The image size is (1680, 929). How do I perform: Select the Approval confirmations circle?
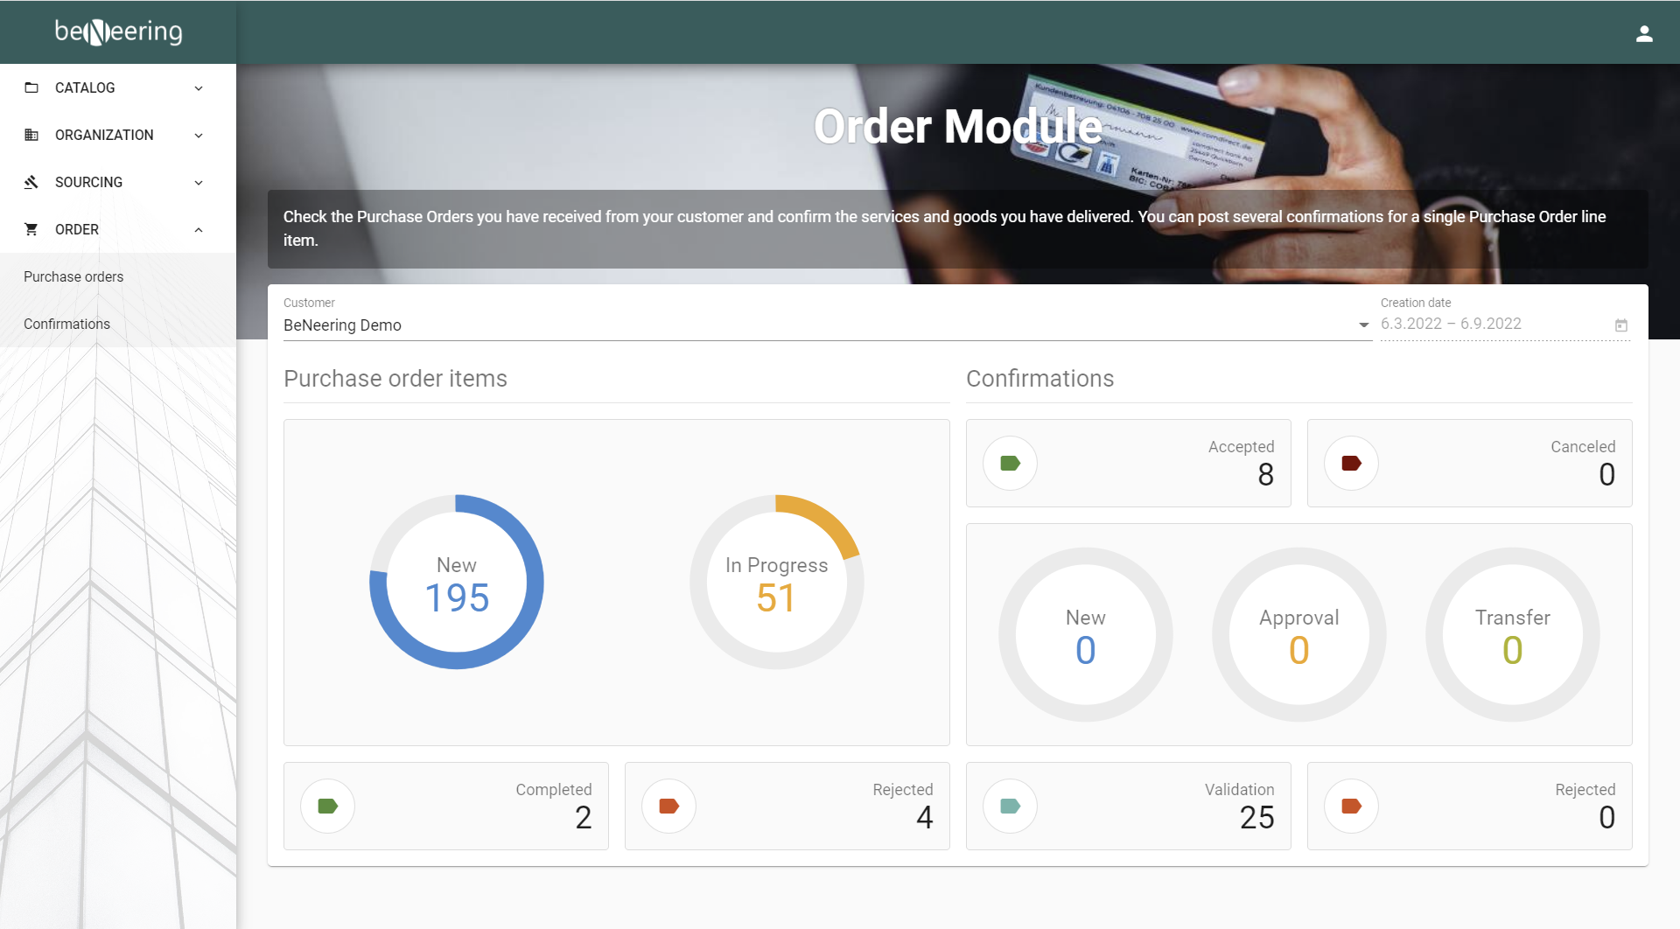[1298, 635]
